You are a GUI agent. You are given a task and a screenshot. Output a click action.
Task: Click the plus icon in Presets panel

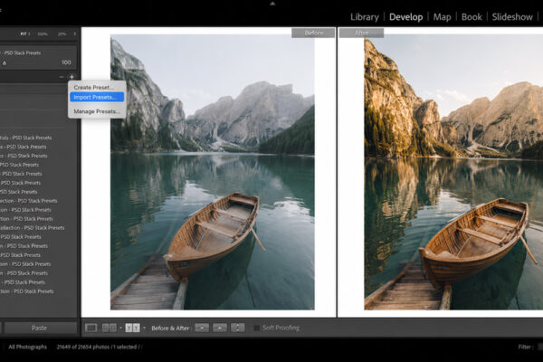[71, 77]
